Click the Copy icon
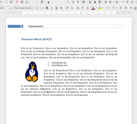The height and width of the screenshot is (124, 137). [x=37, y=2]
